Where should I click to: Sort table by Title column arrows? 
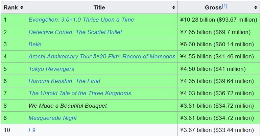pyautogui.click(x=174, y=7)
